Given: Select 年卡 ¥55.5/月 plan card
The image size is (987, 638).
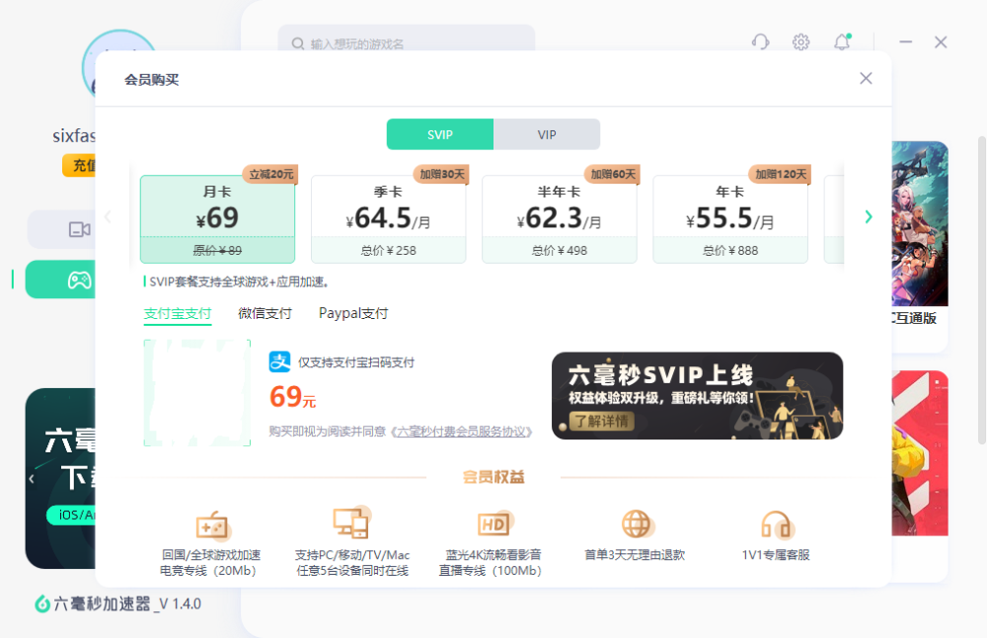Looking at the screenshot, I should coord(730,219).
